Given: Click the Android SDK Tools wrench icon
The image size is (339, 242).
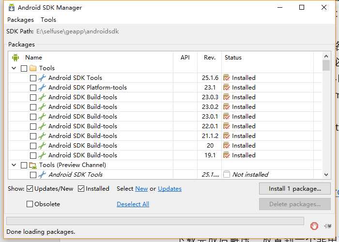Looking at the screenshot, I should [x=42, y=78].
